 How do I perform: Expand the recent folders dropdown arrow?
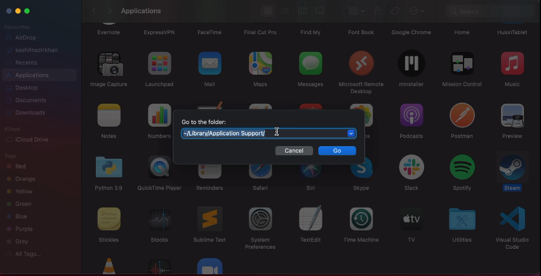pos(351,133)
